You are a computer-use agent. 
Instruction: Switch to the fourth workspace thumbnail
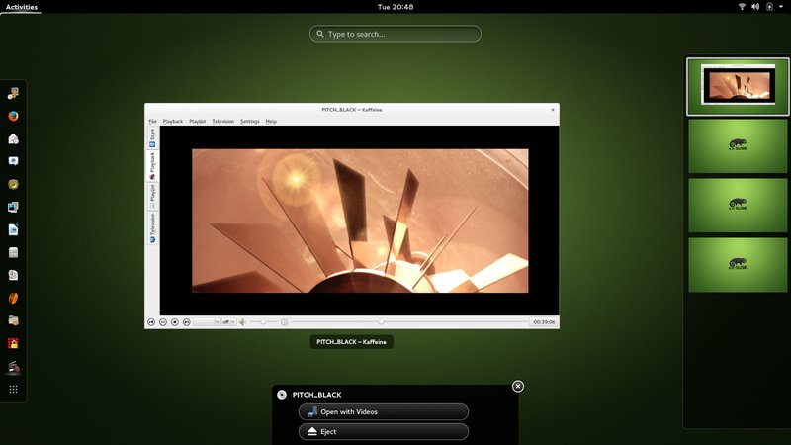click(x=738, y=265)
